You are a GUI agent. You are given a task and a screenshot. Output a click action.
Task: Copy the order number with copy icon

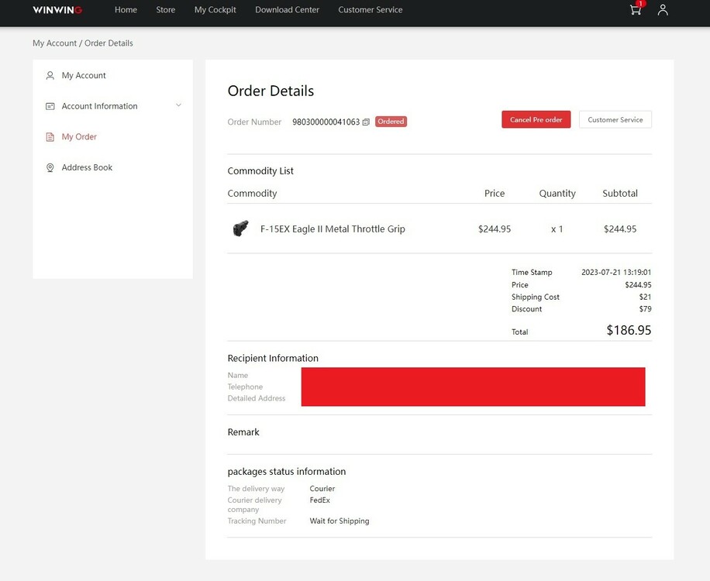pos(366,122)
